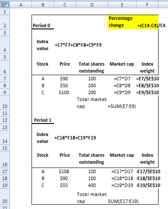Select row 7 header
168x209 pixels.
coord(5,79)
